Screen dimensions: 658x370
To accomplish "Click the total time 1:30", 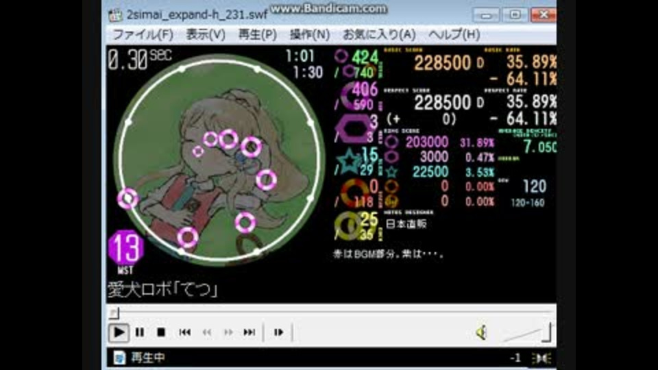I will coord(308,73).
